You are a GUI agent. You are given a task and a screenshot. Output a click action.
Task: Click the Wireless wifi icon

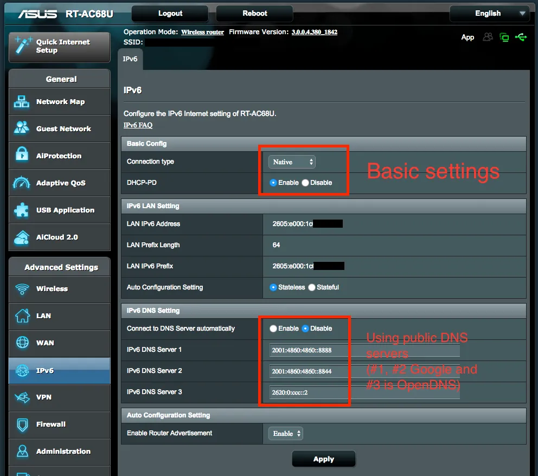[x=22, y=289]
